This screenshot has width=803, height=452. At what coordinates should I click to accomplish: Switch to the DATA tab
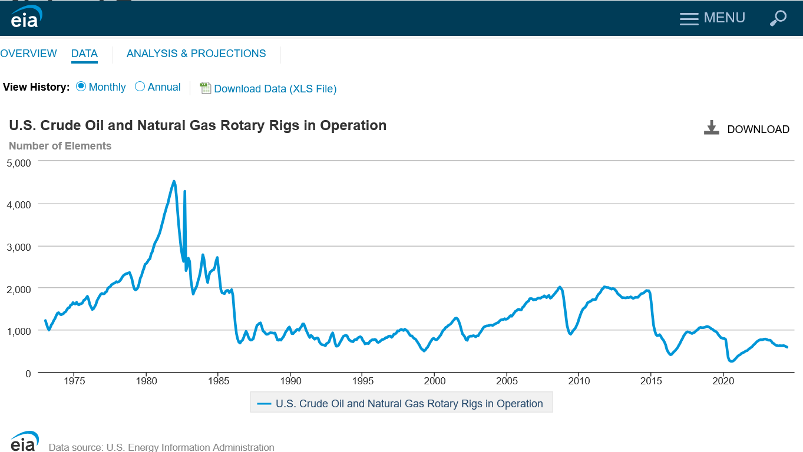point(84,54)
